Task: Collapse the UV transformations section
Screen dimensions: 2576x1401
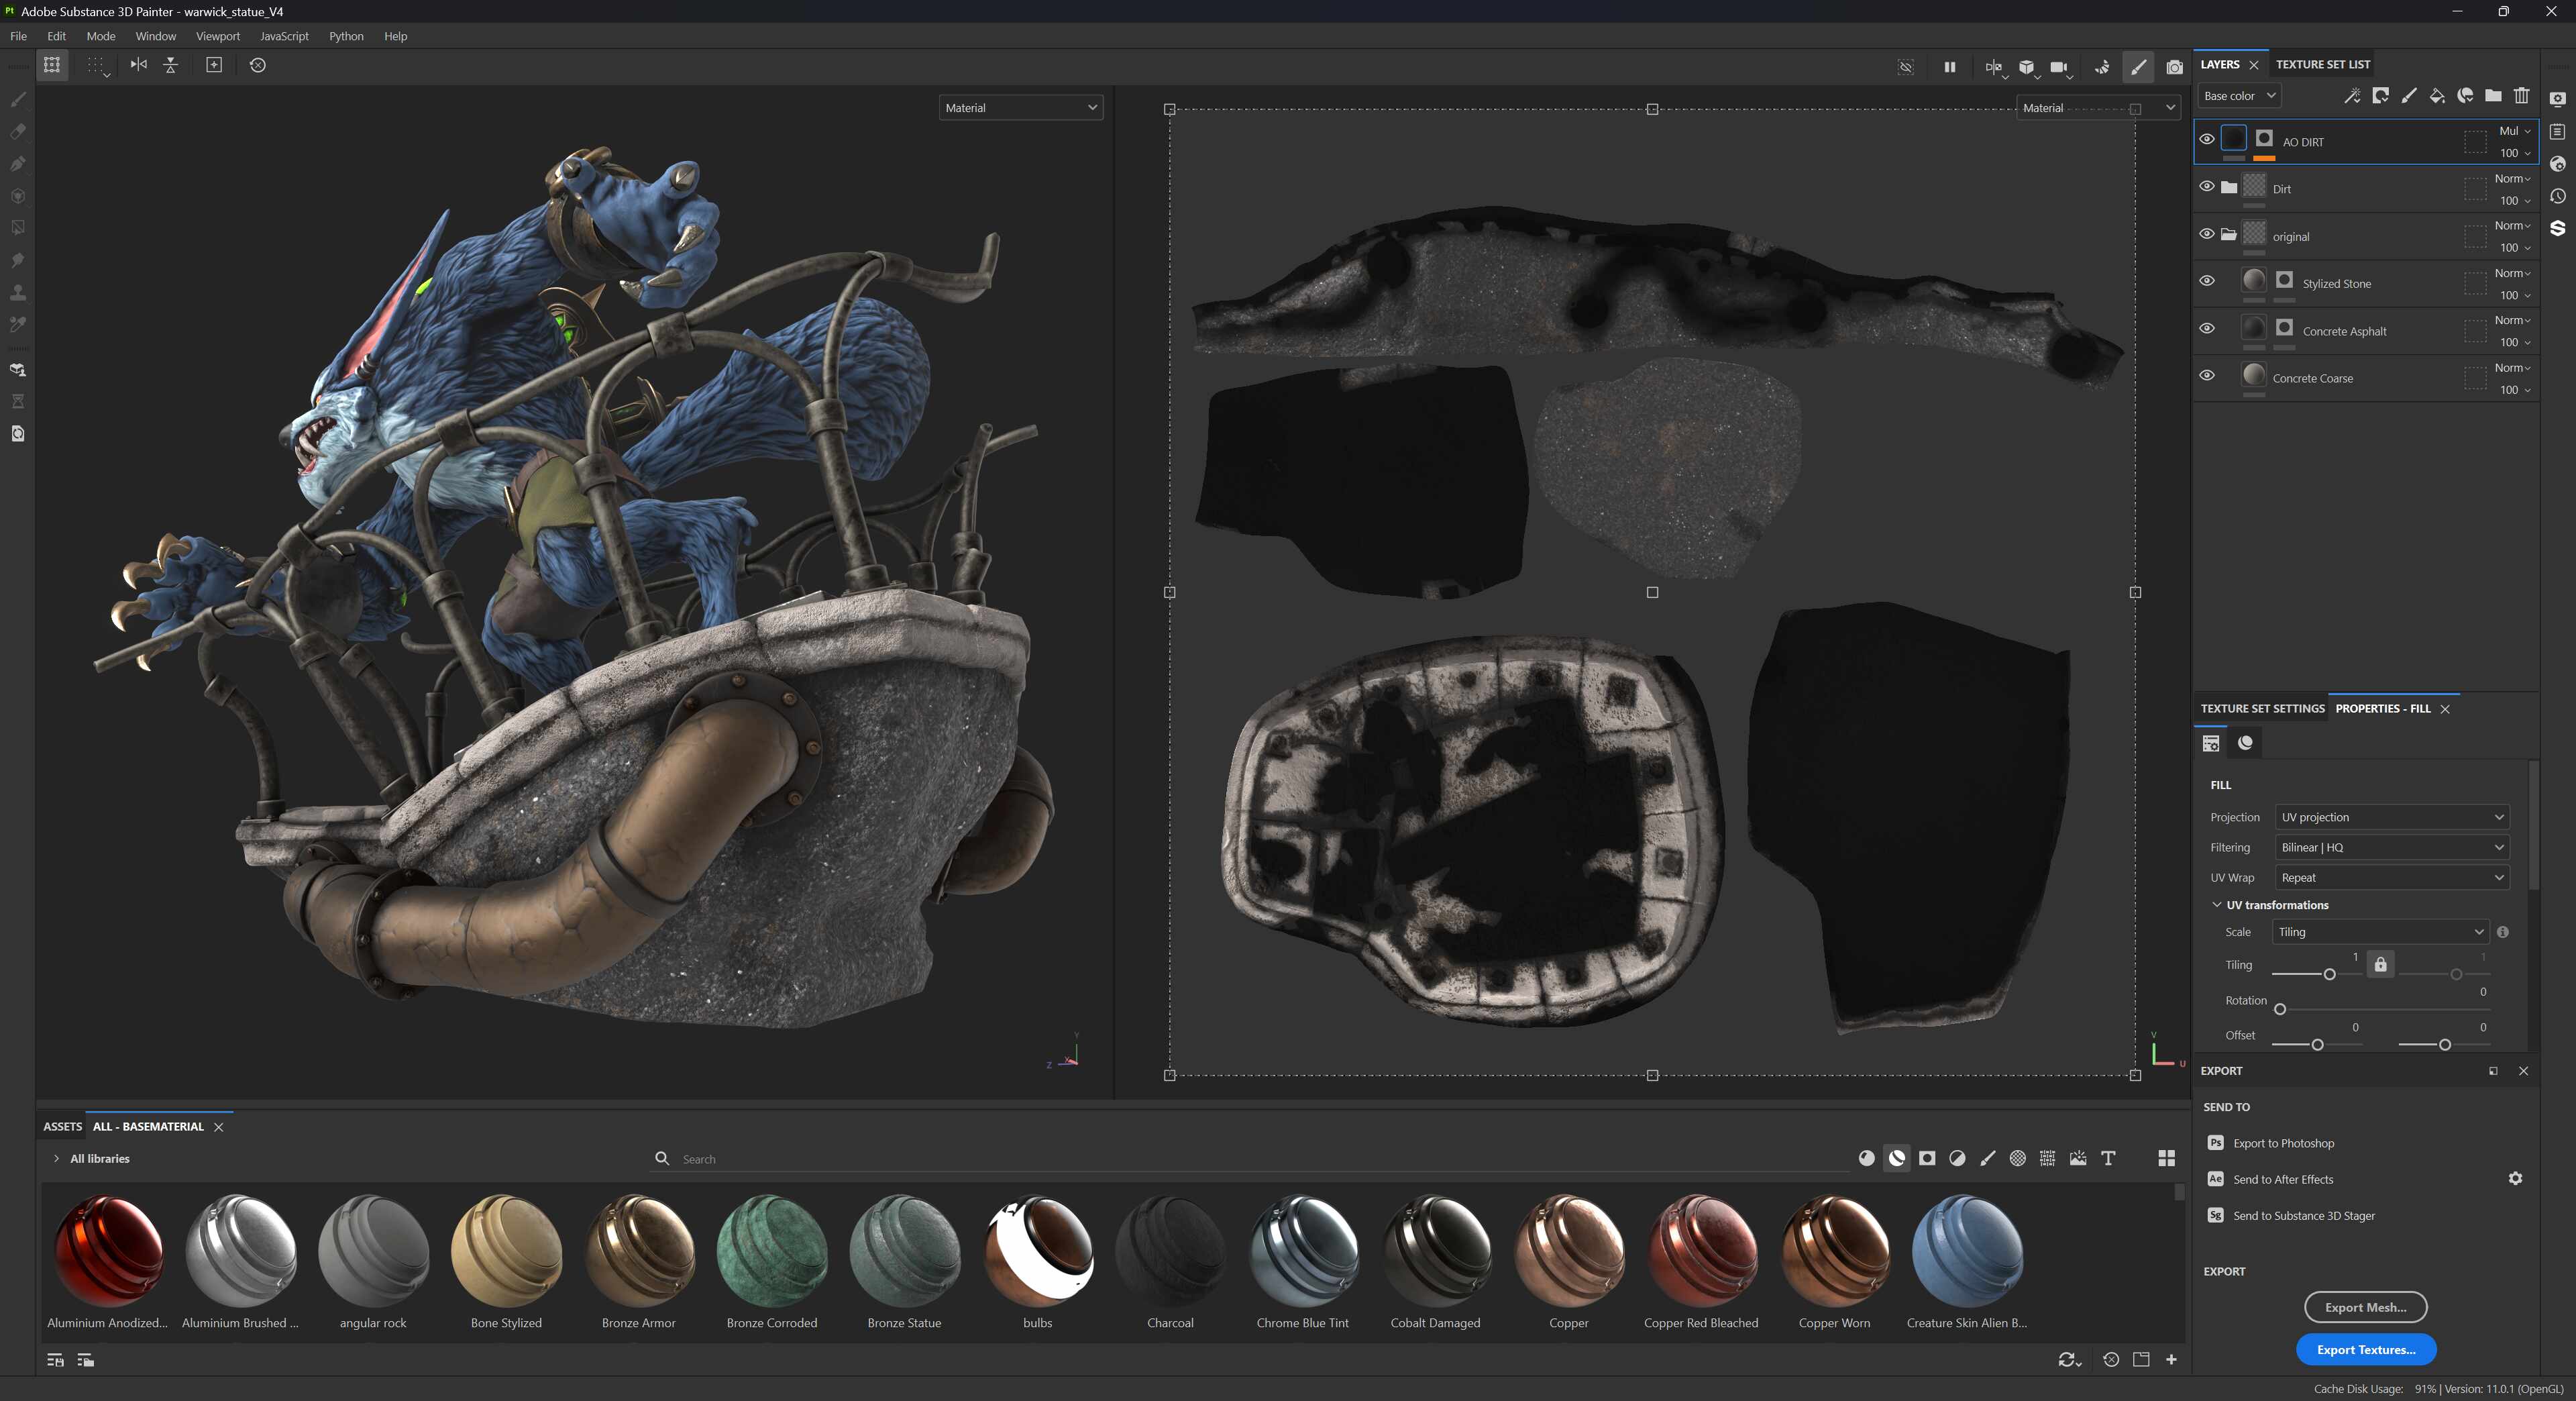Action: tap(2217, 905)
